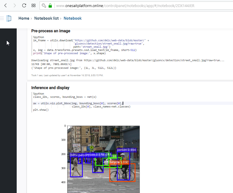Open the Notebook list breadcrumb

(46, 18)
